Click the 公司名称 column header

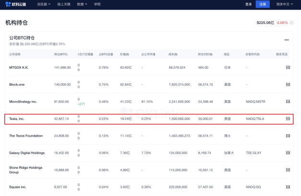click(x=15, y=54)
